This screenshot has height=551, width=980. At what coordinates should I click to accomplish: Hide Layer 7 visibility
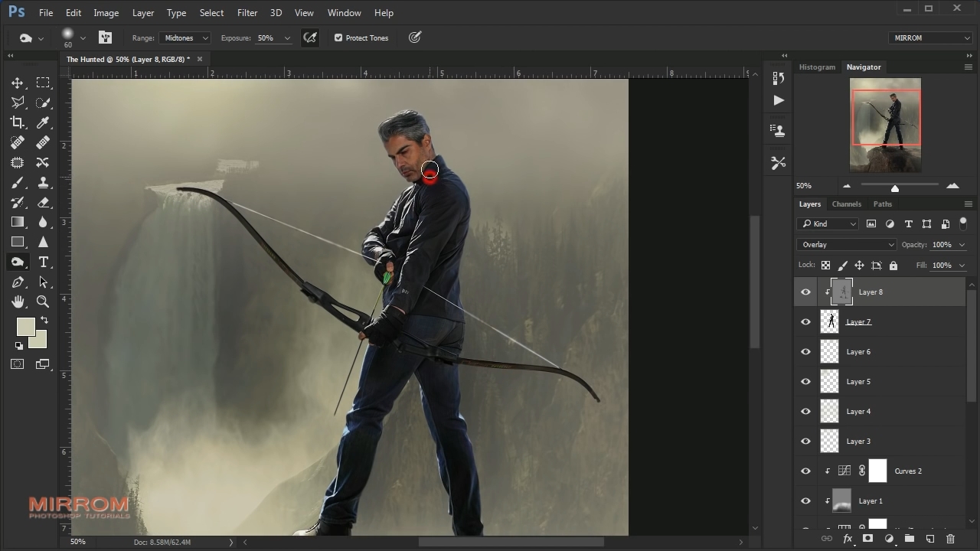[x=805, y=322]
